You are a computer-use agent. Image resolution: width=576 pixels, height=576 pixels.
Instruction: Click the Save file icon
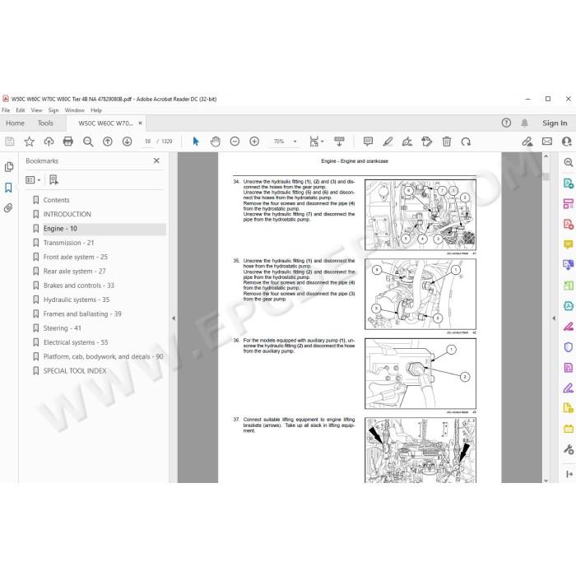pos(10,142)
